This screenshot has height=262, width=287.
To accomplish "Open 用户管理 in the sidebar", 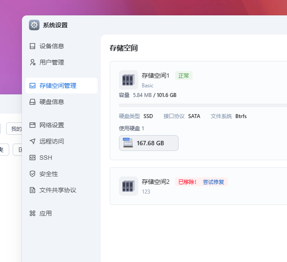I will click(61, 62).
